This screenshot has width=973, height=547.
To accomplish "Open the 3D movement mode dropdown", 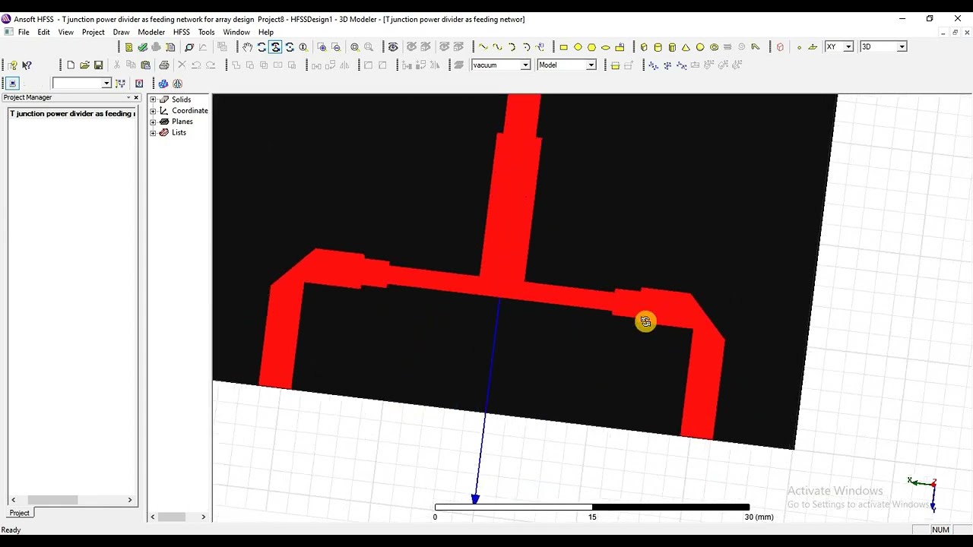I will 902,47.
